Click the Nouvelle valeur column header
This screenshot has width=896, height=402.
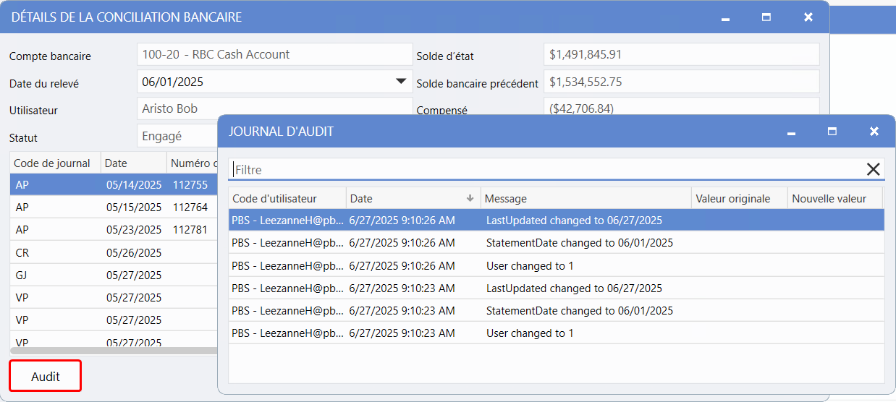834,199
